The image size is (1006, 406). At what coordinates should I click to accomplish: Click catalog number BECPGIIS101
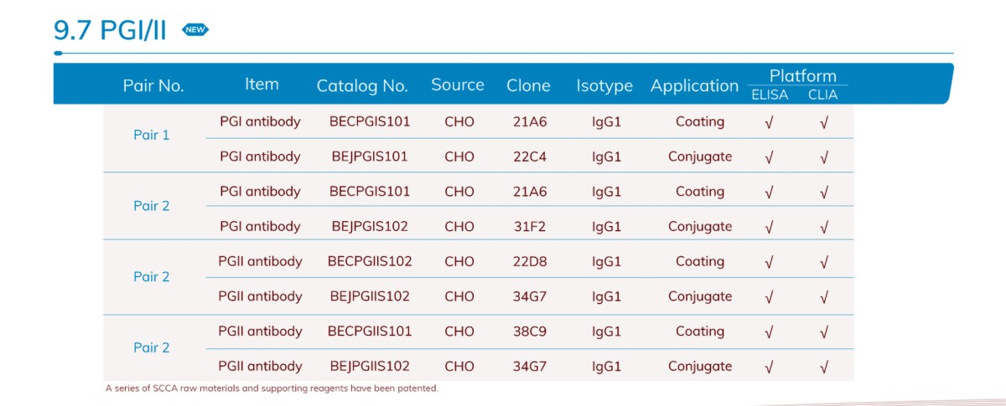point(370,331)
